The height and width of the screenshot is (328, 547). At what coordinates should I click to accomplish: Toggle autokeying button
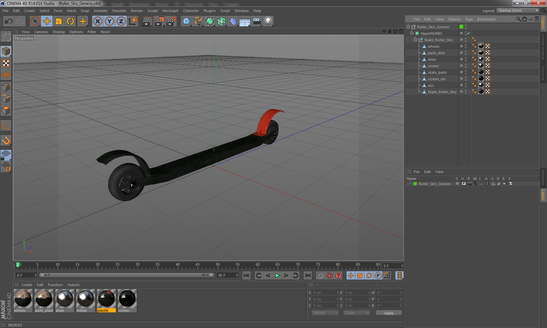(x=329, y=275)
